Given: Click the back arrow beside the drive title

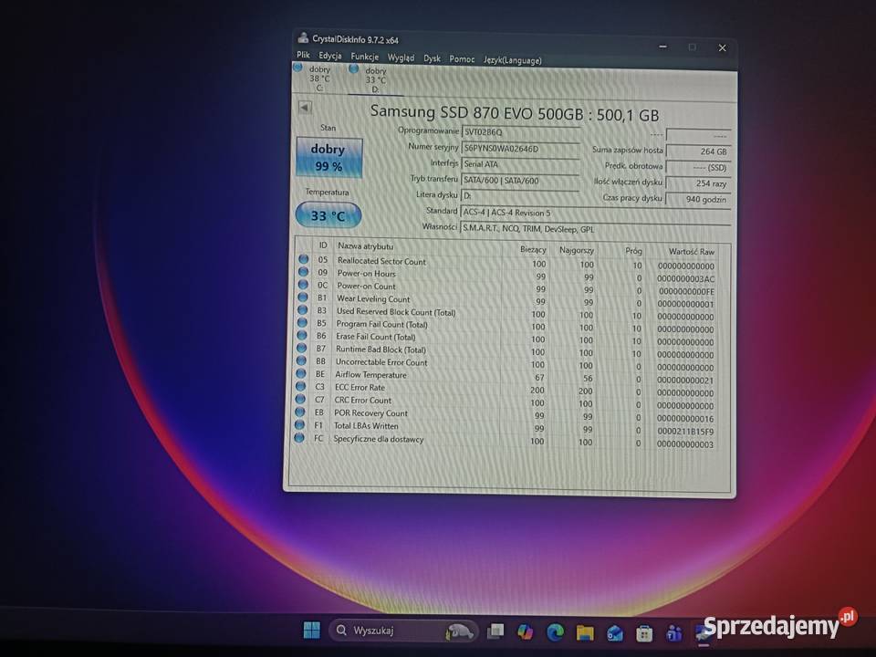Looking at the screenshot, I should pos(304,107).
